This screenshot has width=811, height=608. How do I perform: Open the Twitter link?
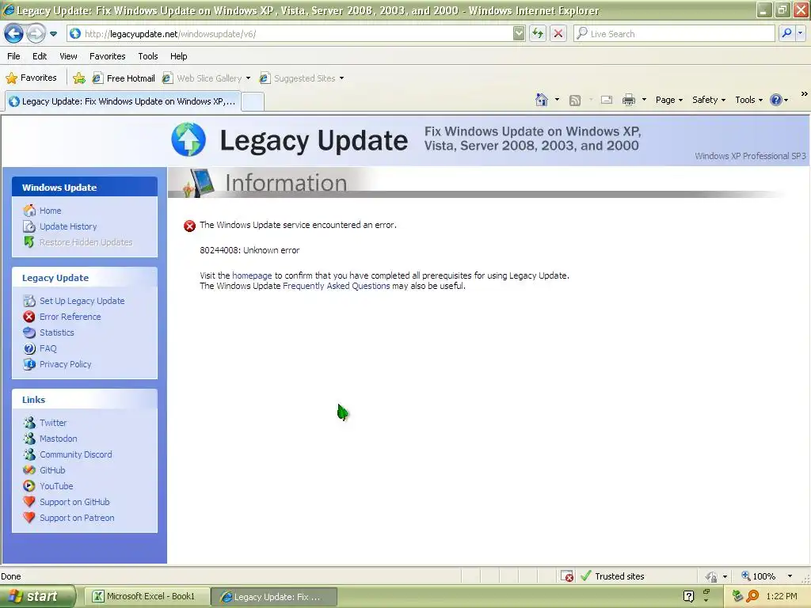53,423
